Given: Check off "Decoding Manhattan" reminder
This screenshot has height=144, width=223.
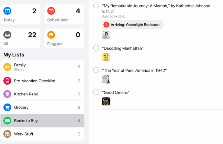Looking at the screenshot, I should tap(96, 48).
